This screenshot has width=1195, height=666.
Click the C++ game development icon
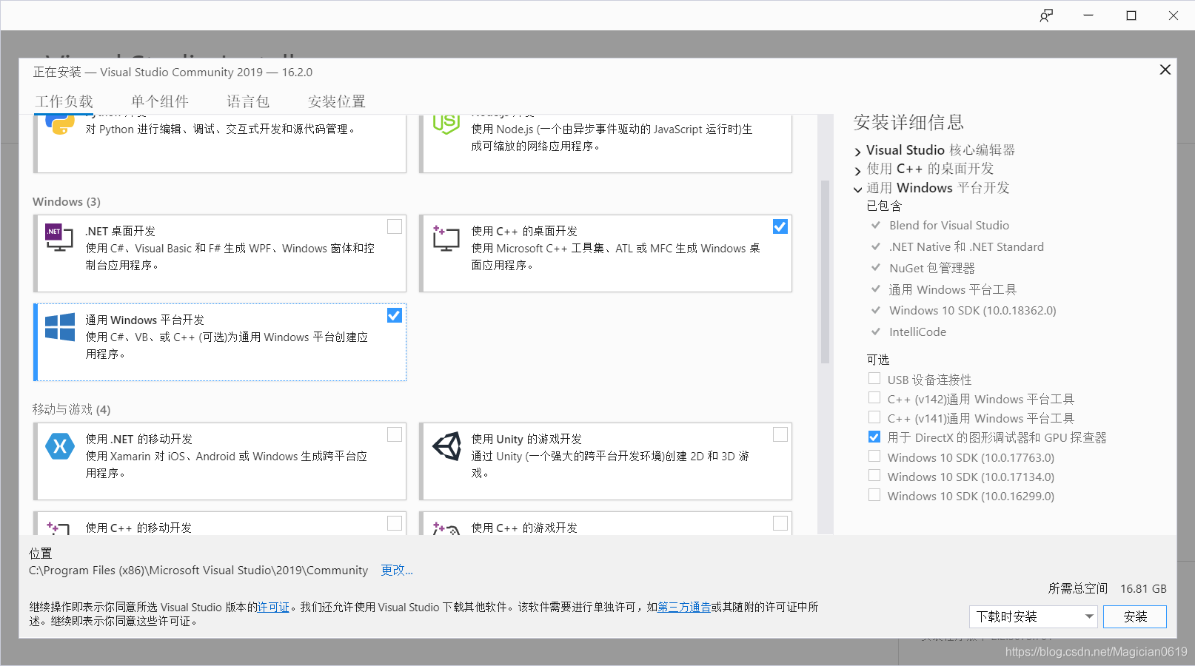(446, 528)
